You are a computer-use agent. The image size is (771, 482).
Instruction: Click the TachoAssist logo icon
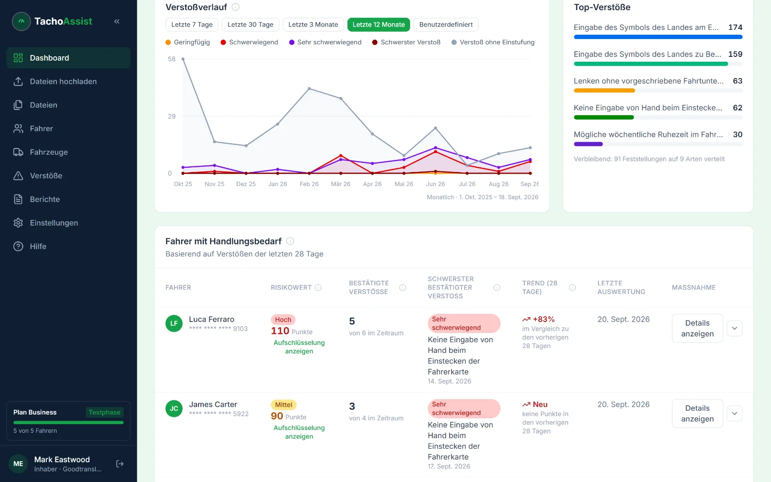[x=21, y=21]
